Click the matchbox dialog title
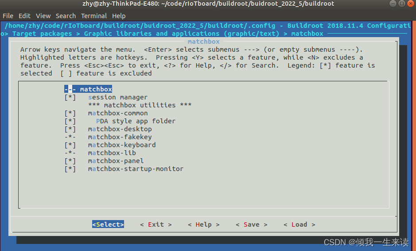Viewport: 416px width, 251px height. [x=204, y=42]
